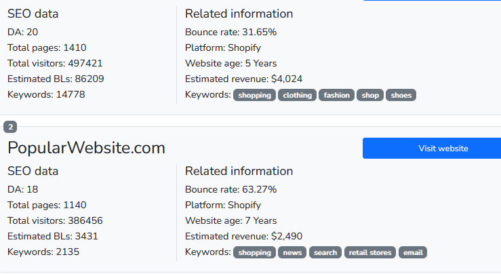Viewport: 501px width, 274px height.
Task: Select the Total visitors 386456 line
Action: [55, 220]
